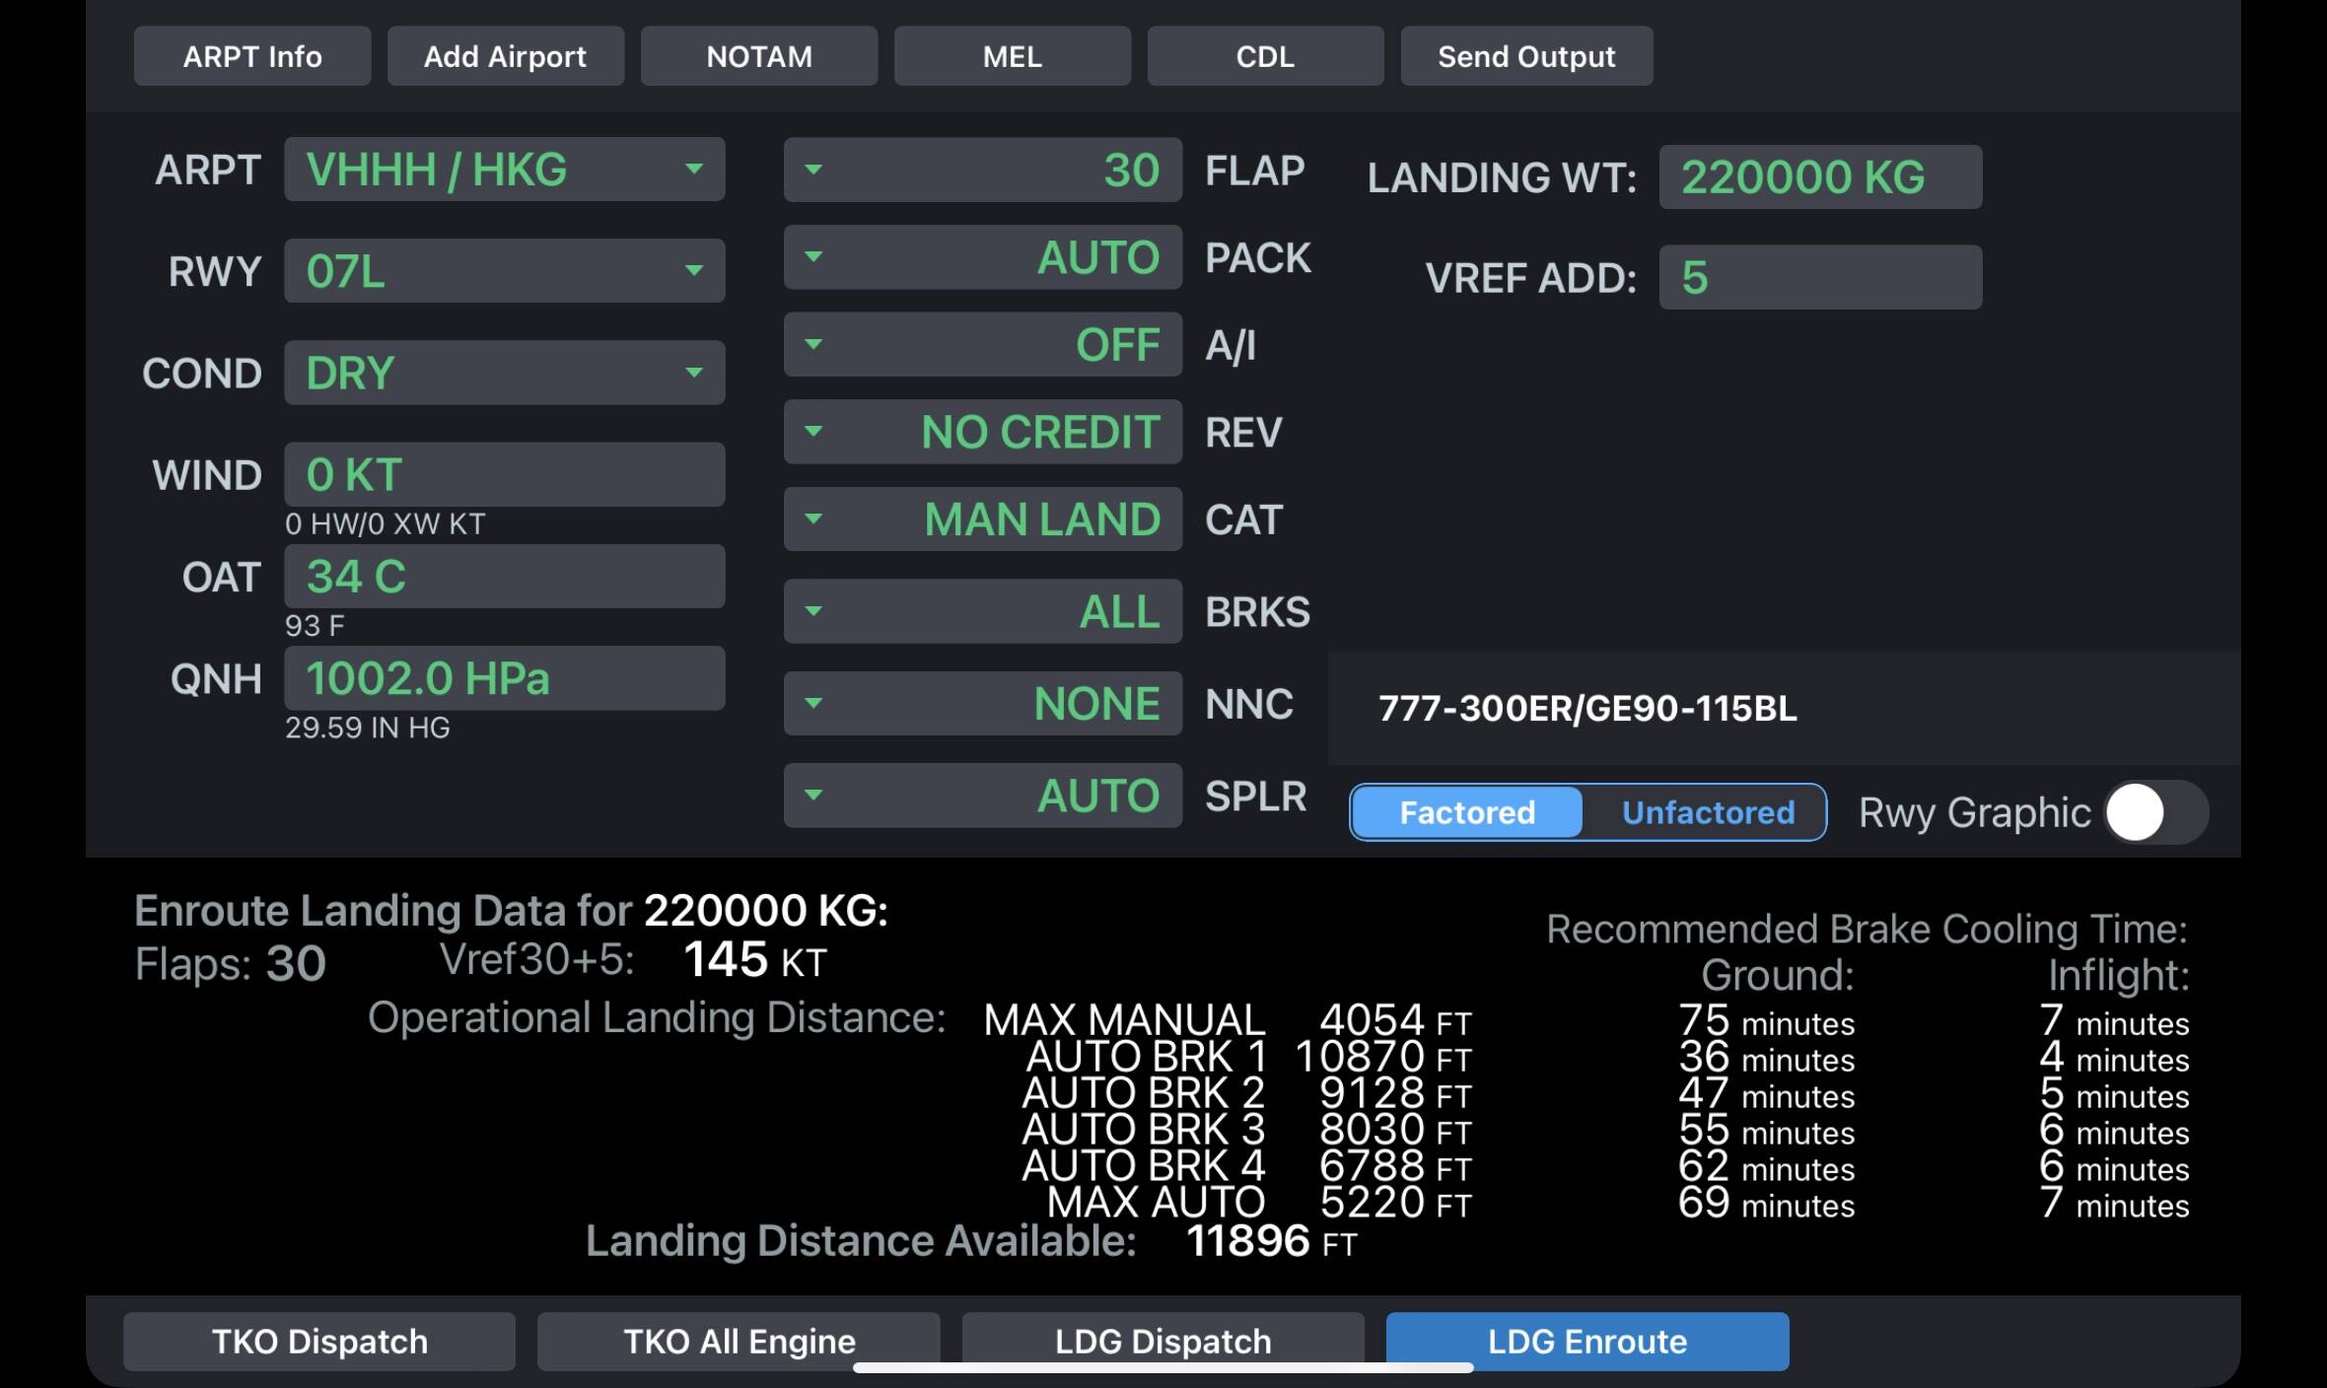Click the PACK AUTO dropdown arrow
Image resolution: width=2327 pixels, height=1388 pixels.
click(813, 257)
